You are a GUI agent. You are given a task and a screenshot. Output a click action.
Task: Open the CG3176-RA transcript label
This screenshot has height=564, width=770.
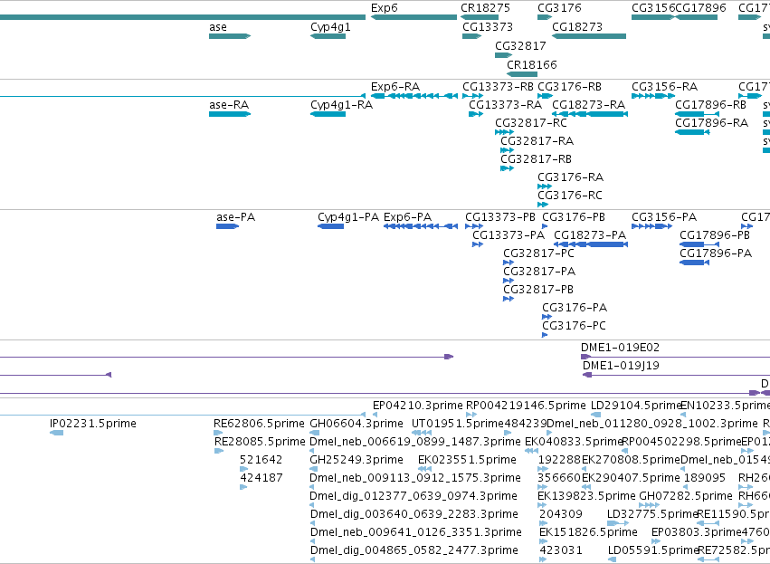(571, 177)
